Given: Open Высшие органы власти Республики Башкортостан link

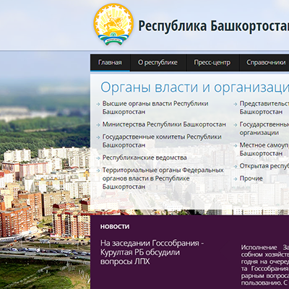Looking at the screenshot, I should click(x=155, y=108).
